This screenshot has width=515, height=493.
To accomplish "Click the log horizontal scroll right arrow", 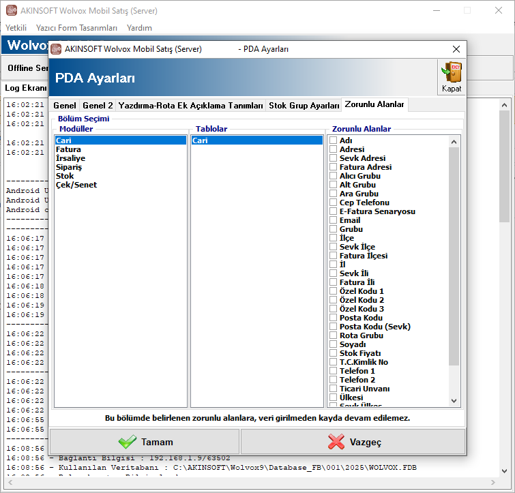I will coord(492,482).
